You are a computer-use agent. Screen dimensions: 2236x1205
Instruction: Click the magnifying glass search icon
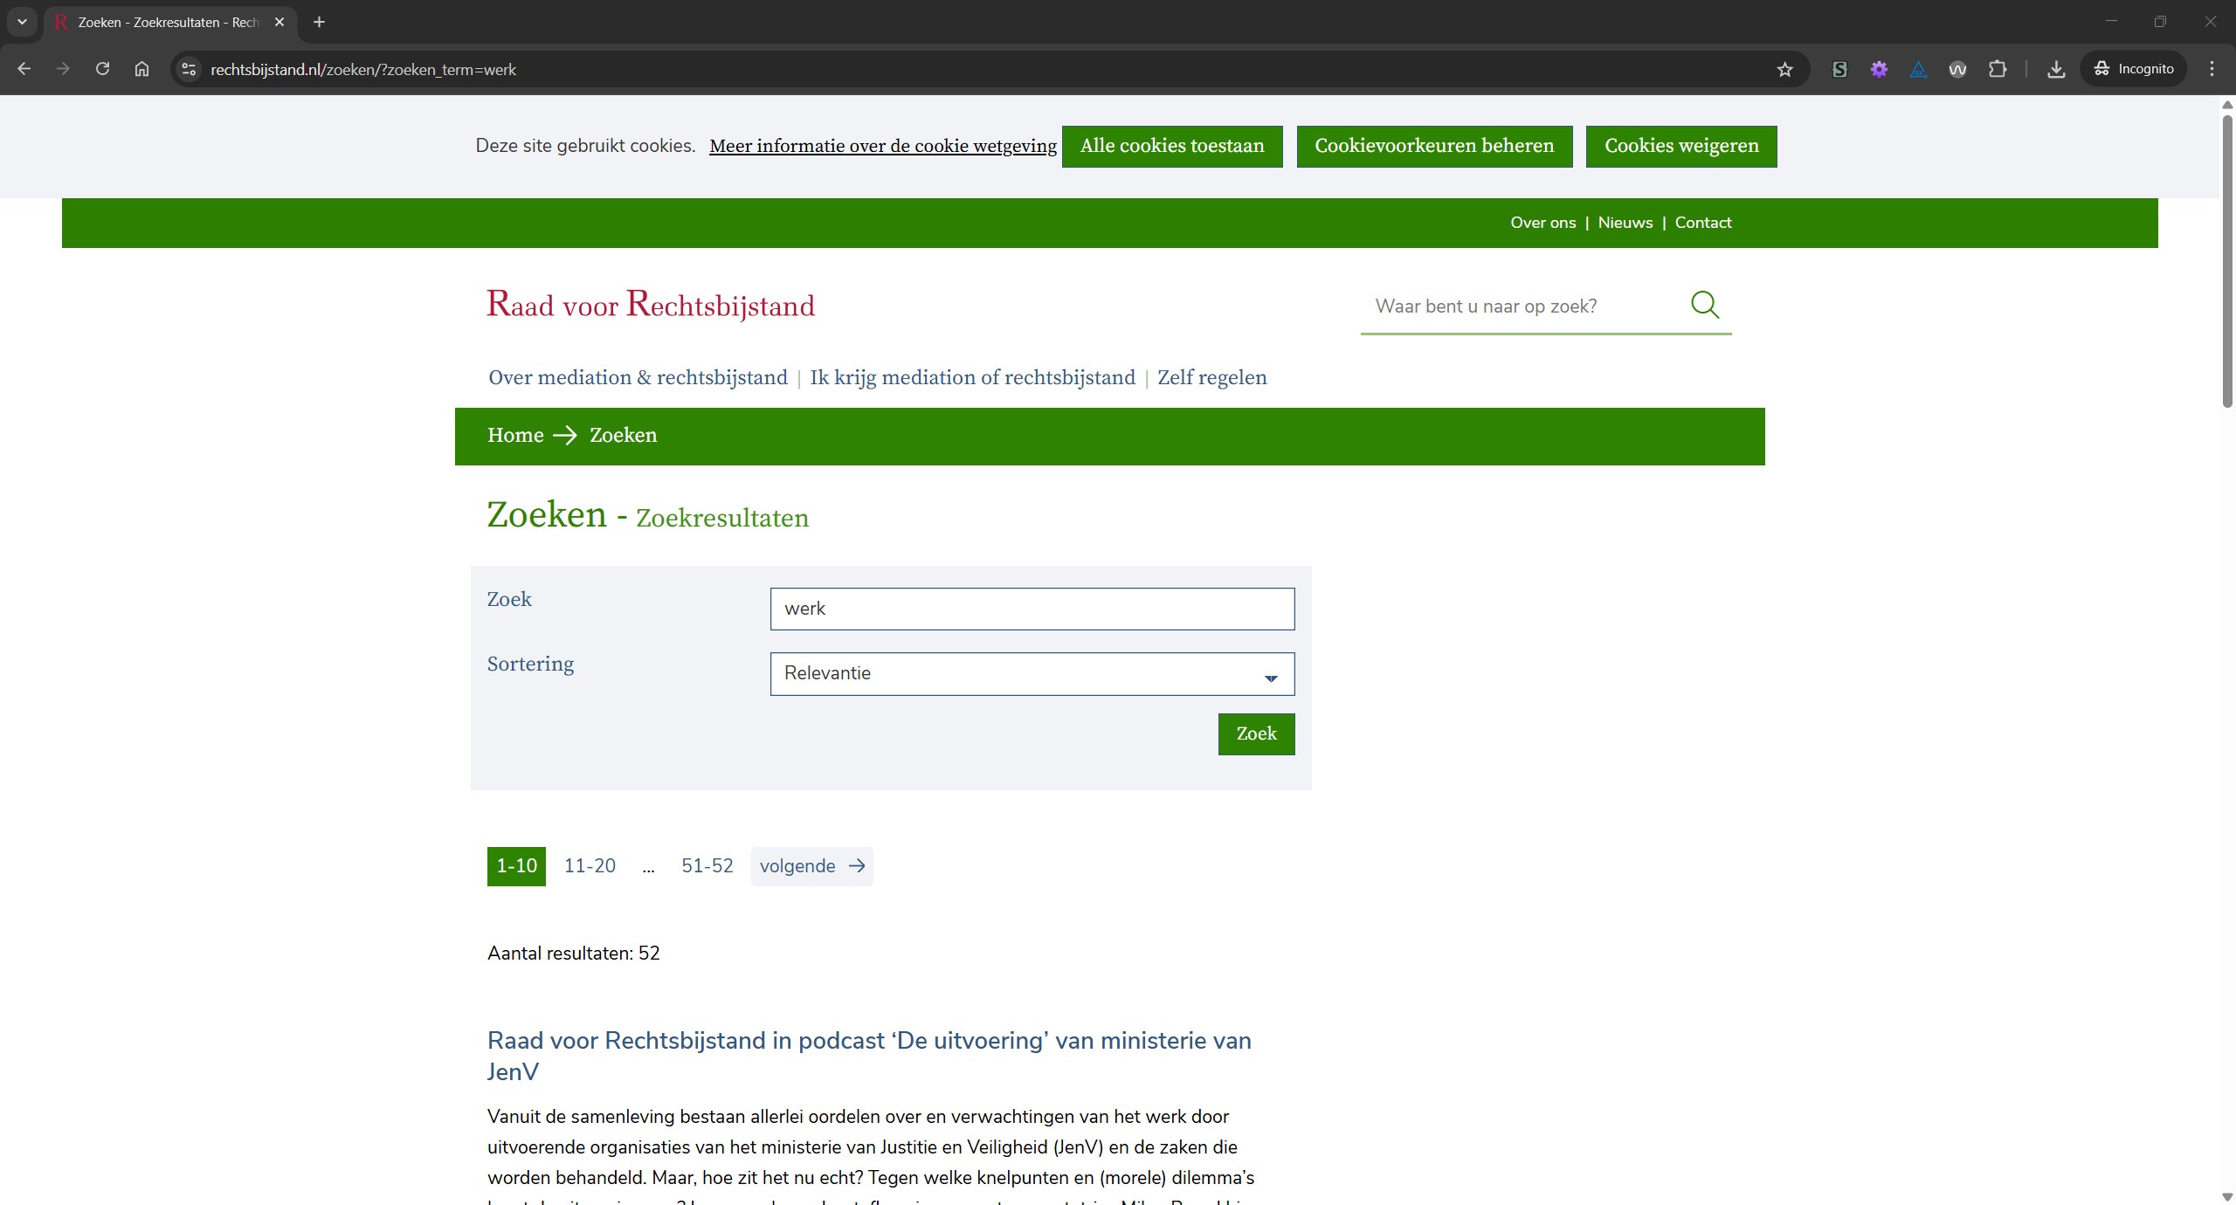(x=1705, y=305)
